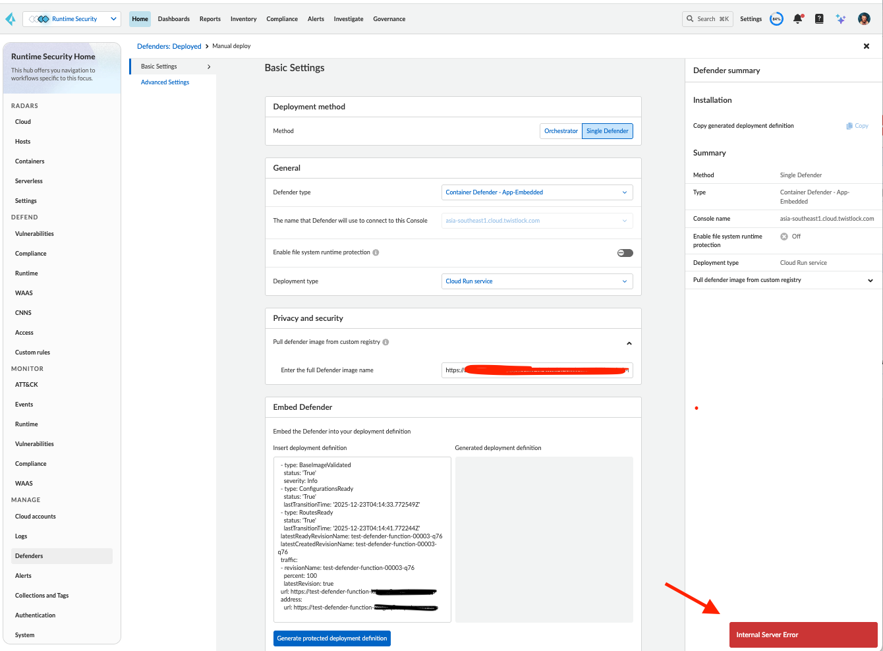Open Logs in the Manage section
Image resolution: width=883 pixels, height=651 pixels.
(x=21, y=536)
